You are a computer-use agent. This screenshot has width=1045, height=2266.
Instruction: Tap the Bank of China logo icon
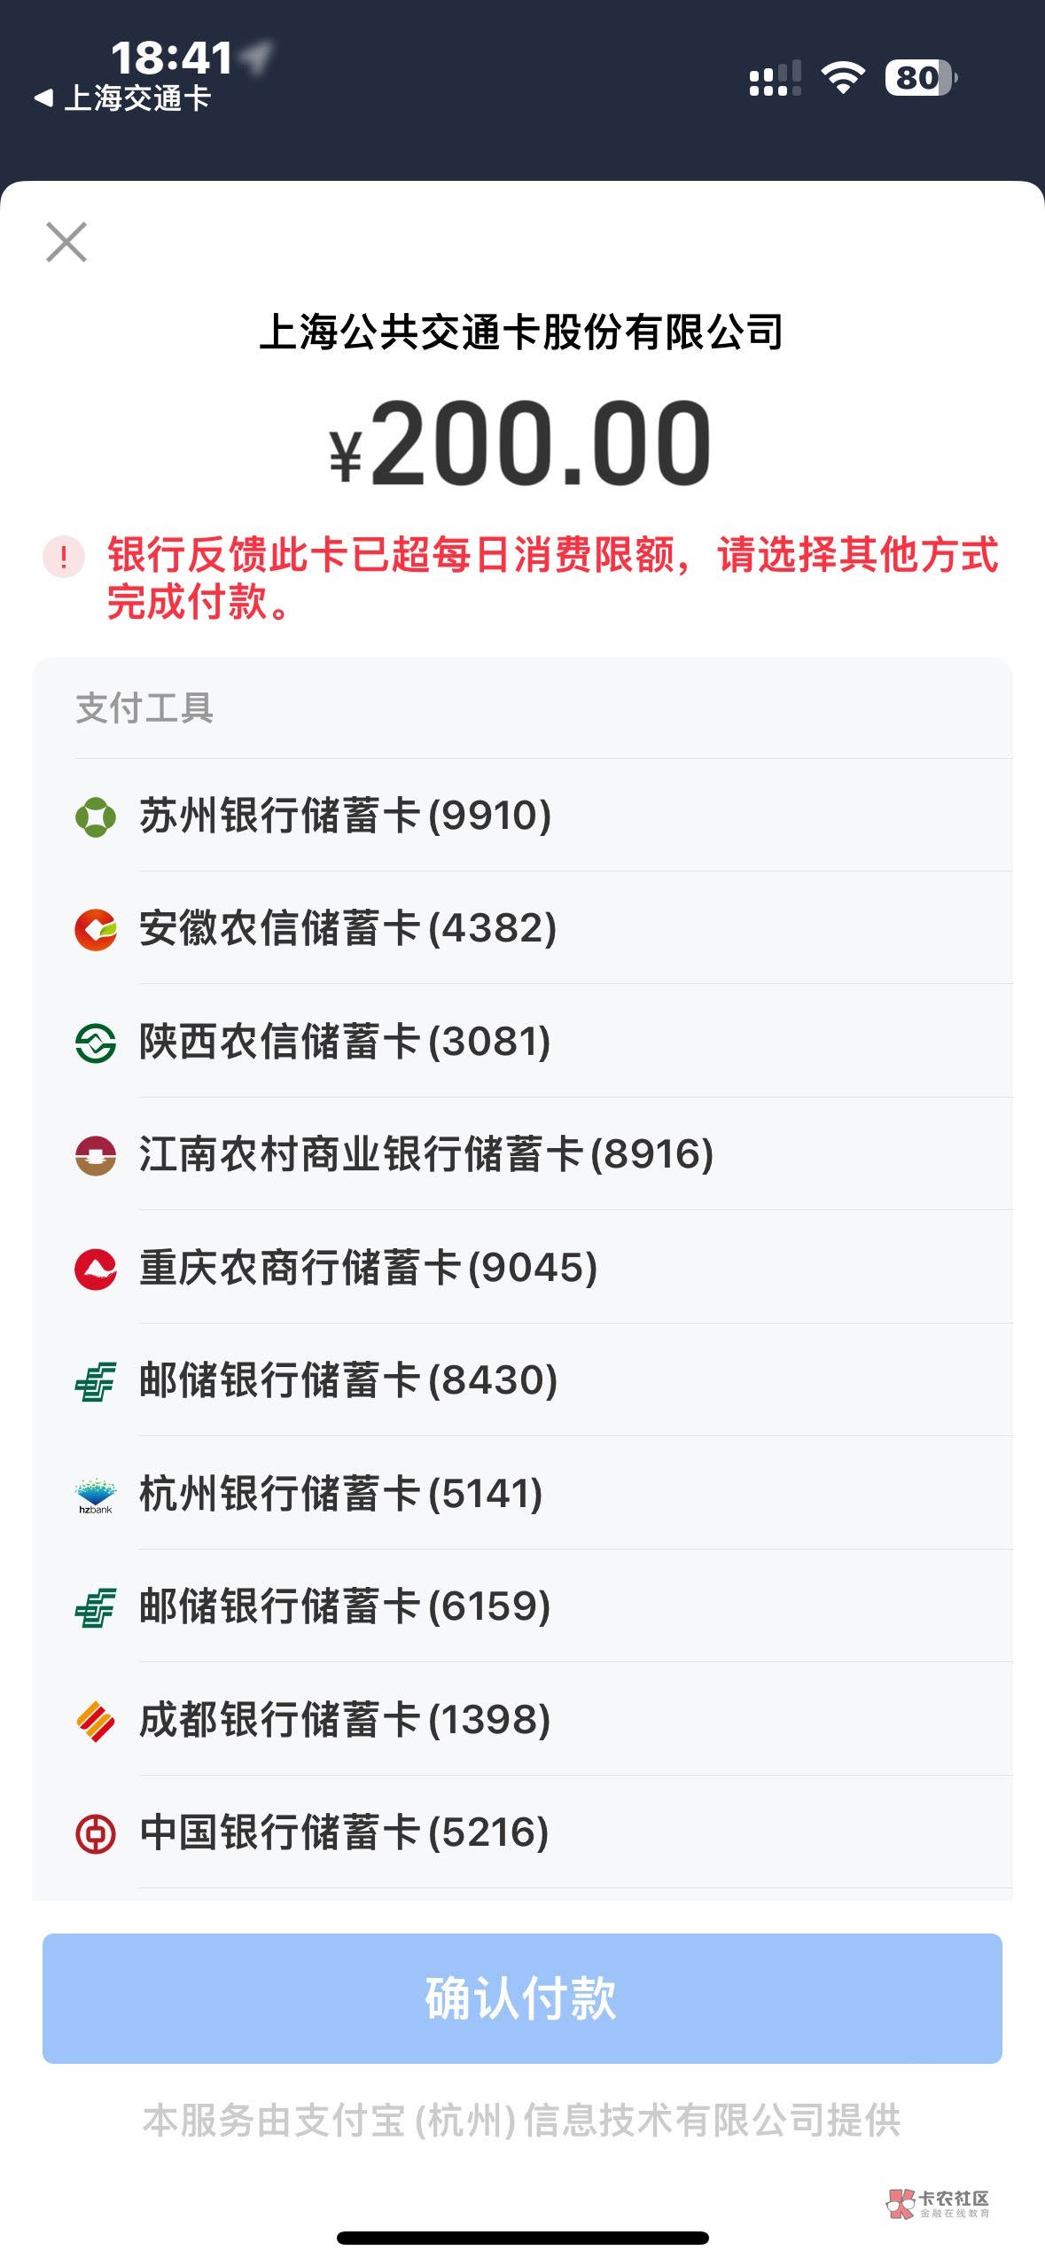tap(96, 1833)
